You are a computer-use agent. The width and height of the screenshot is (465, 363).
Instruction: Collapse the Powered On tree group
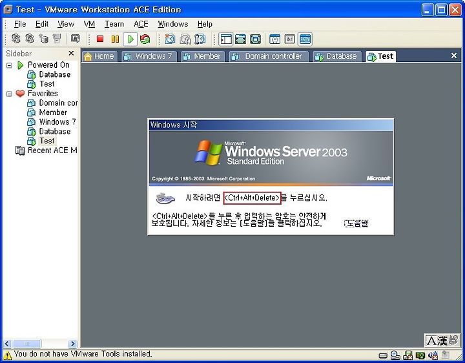9,65
